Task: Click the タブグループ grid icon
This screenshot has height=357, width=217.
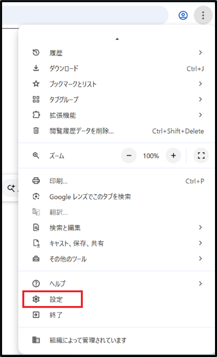Action: [36, 99]
